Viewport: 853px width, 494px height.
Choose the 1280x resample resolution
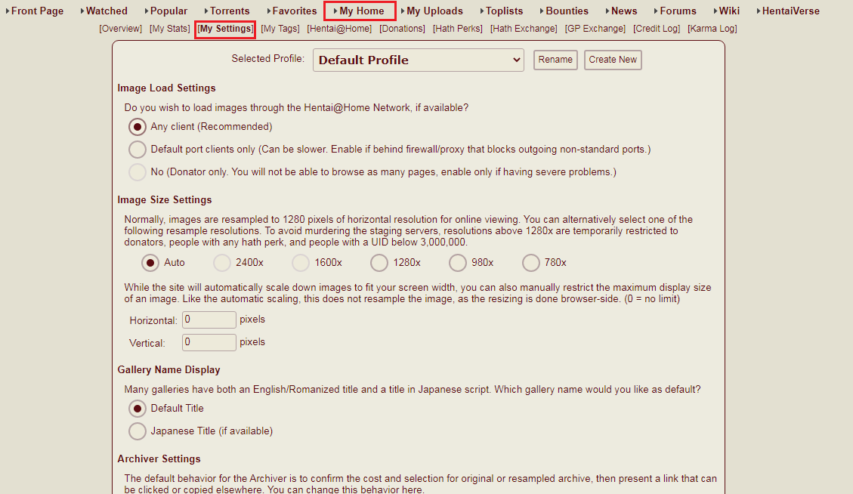pos(379,263)
